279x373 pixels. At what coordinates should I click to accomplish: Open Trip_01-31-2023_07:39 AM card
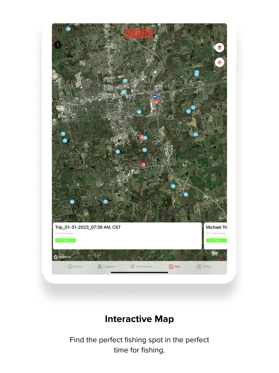point(127,236)
